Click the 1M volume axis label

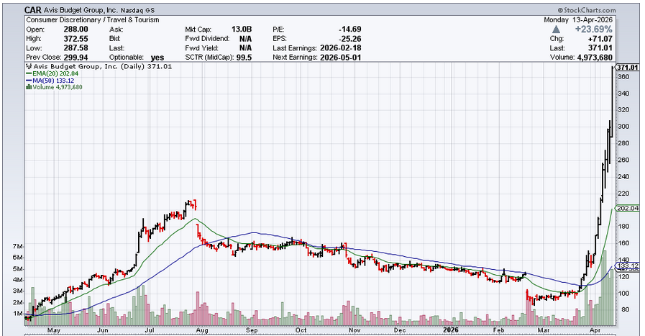coord(18,314)
